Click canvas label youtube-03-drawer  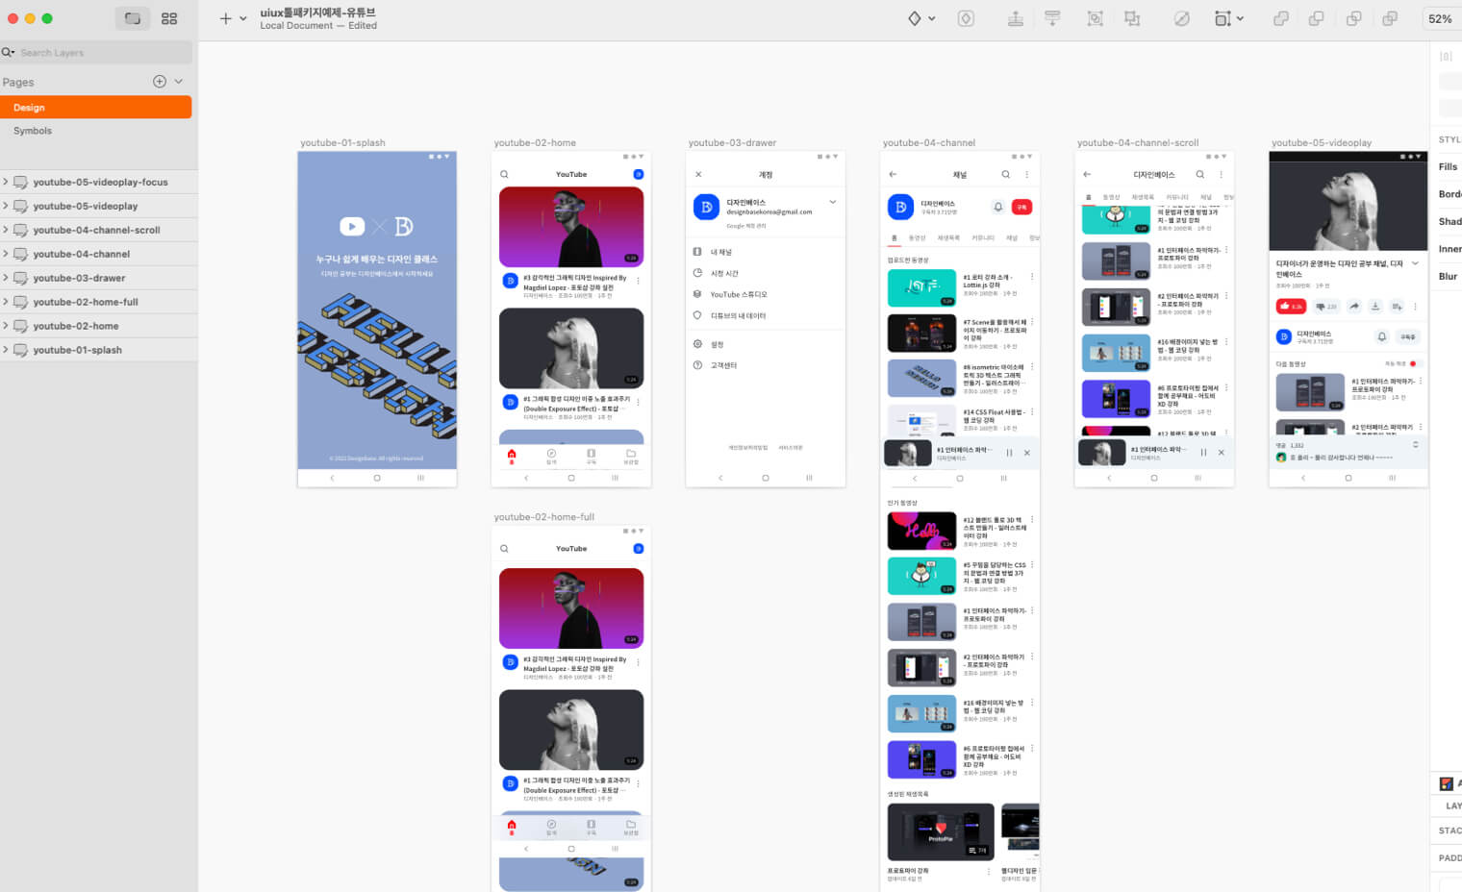733,142
